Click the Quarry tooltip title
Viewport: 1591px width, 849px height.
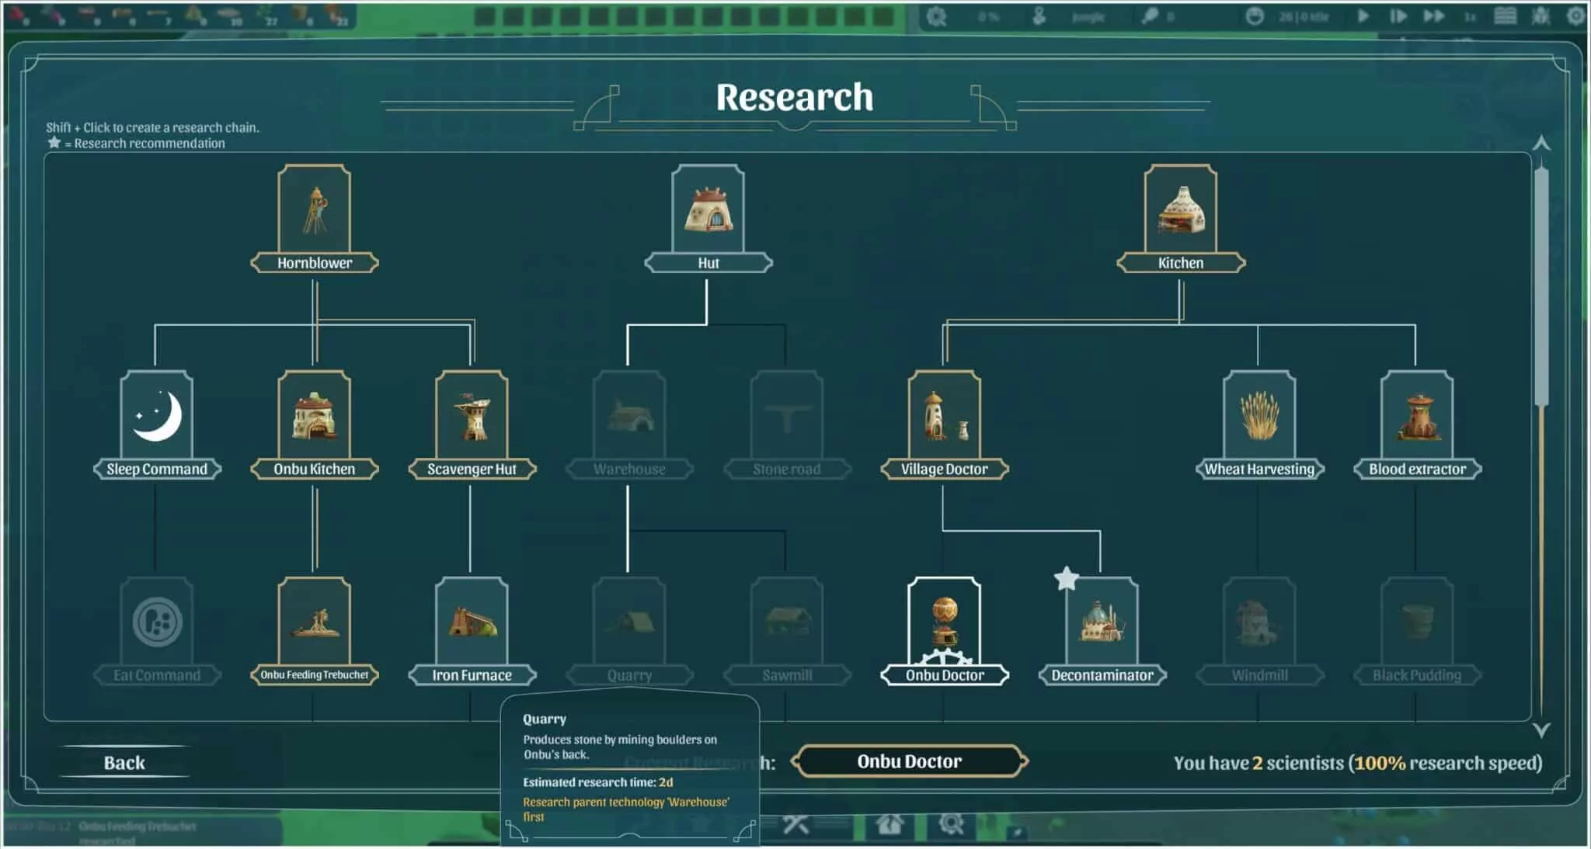545,719
